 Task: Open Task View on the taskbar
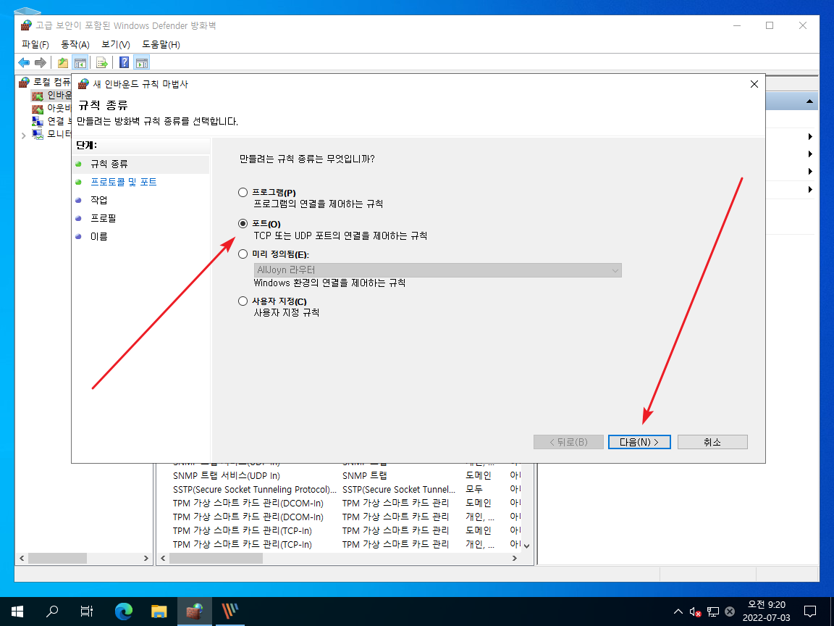click(87, 611)
